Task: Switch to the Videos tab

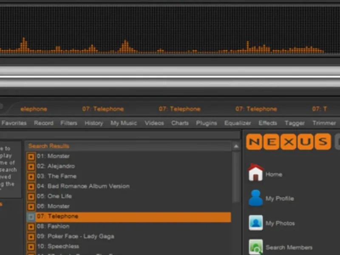Action: click(154, 123)
